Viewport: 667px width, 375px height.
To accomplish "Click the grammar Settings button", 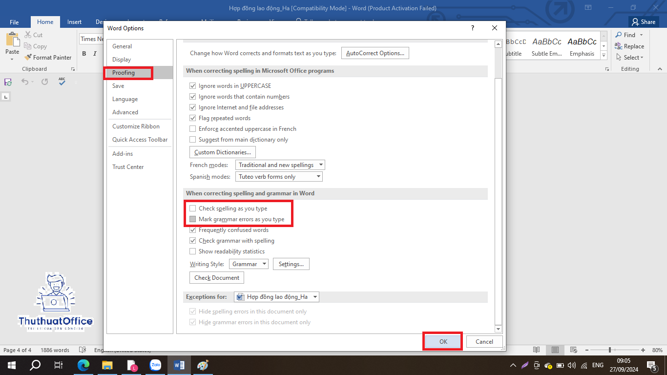I will pyautogui.click(x=291, y=264).
